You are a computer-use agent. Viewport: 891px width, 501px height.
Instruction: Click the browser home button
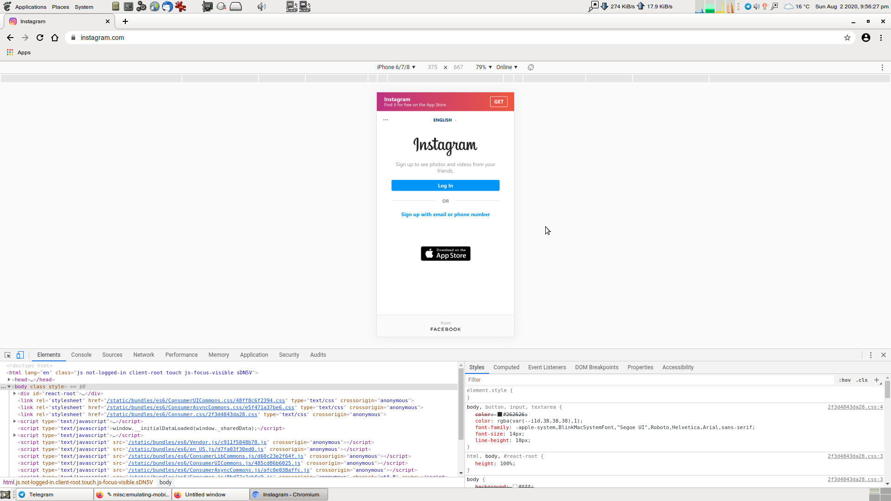[x=55, y=38]
